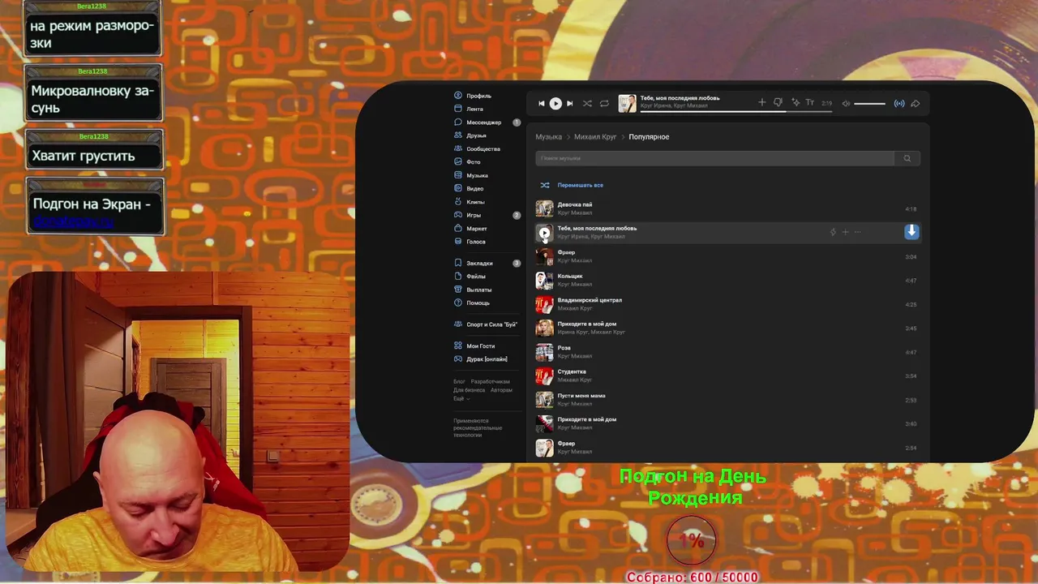Show lyrics with Tт icon

click(x=809, y=103)
